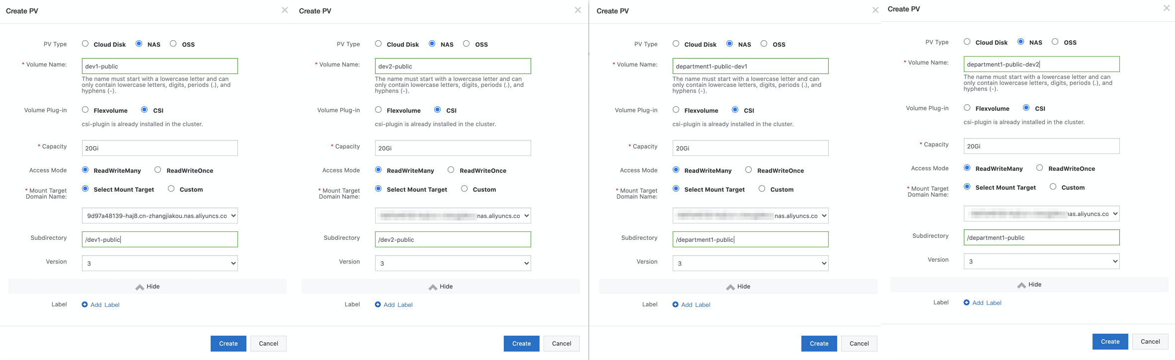Edit Capacity field in dev2-public dialog

453,148
